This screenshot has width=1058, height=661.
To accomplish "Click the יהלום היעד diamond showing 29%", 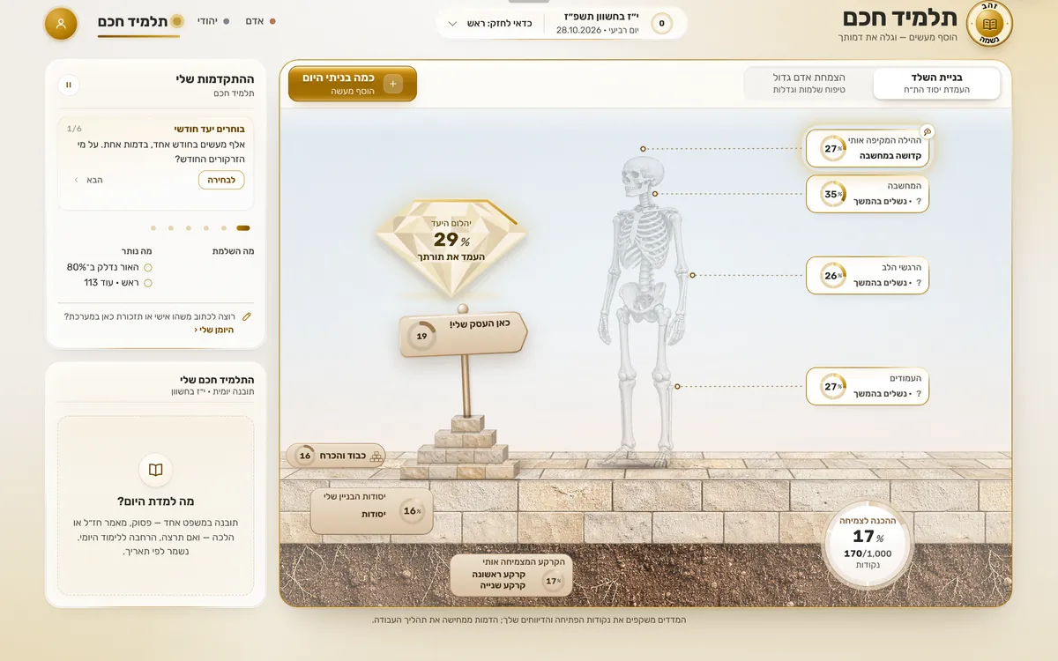I will [451, 247].
